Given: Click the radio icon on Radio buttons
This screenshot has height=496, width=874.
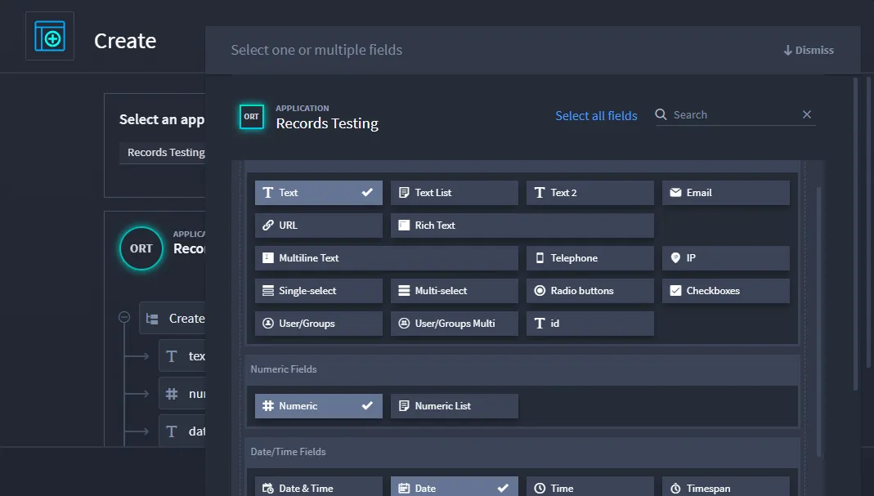Looking at the screenshot, I should pyautogui.click(x=540, y=290).
